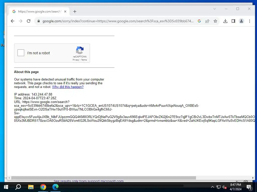The width and height of the screenshot is (257, 192).
Task: Maximize the Chrome window
Action: 238,9
